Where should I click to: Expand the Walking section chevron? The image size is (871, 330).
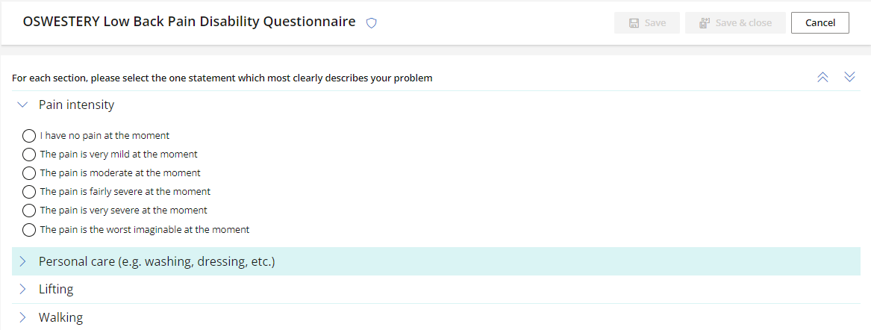(x=23, y=318)
